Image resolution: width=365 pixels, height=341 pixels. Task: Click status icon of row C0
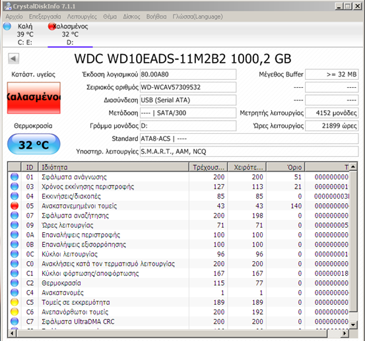pos(15,264)
